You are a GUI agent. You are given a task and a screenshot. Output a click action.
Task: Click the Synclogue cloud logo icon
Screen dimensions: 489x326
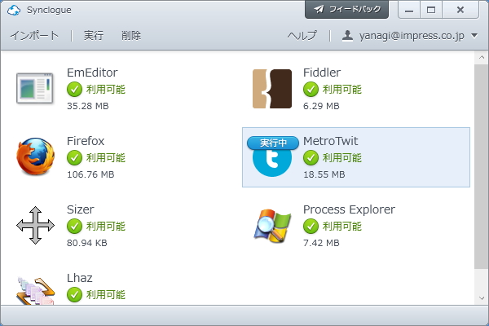coord(14,10)
